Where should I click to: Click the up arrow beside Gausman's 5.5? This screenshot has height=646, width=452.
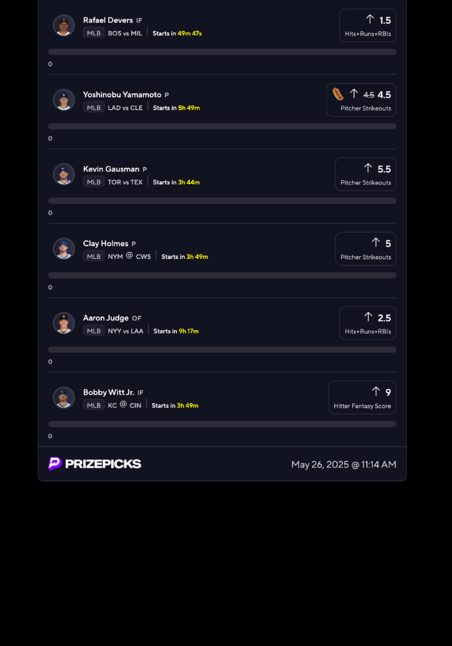(x=368, y=168)
